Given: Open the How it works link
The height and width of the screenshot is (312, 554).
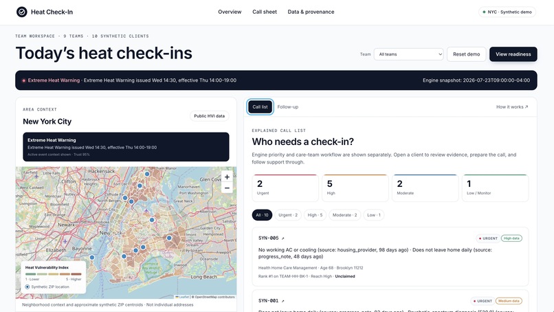Looking at the screenshot, I should (512, 107).
